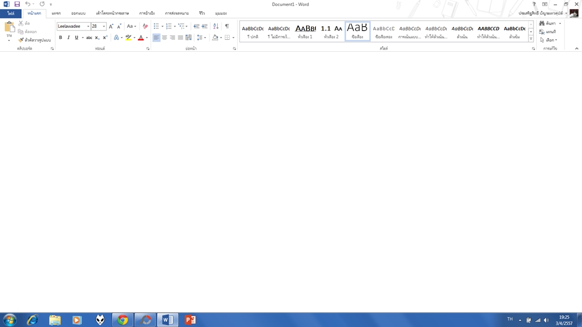Viewport: 582px width, 327px height.
Task: Click the Sort A-Z icon
Action: pyautogui.click(x=216, y=26)
